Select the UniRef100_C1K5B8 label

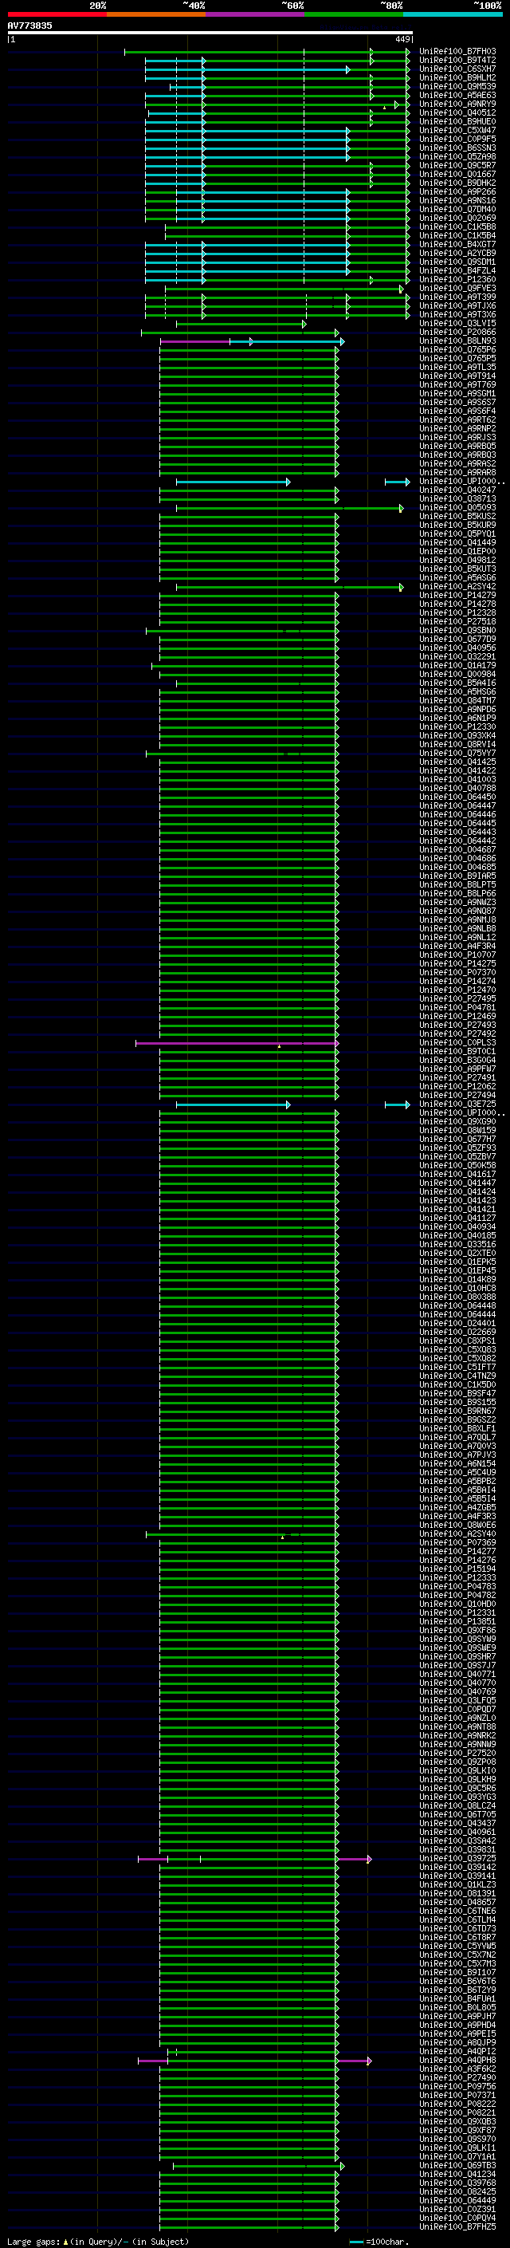pos(457,227)
